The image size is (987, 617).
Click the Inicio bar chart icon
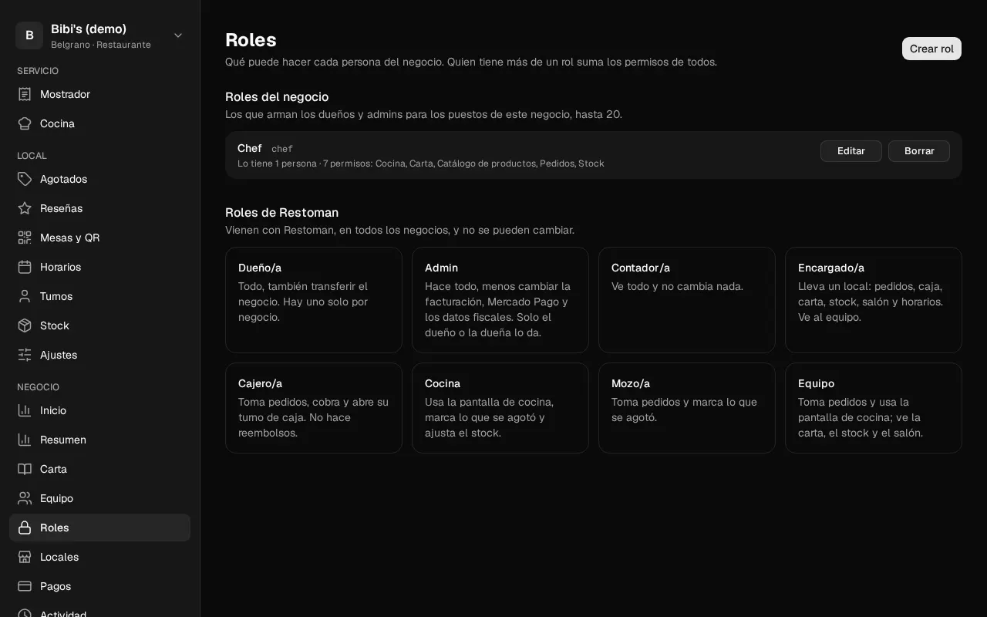25,410
